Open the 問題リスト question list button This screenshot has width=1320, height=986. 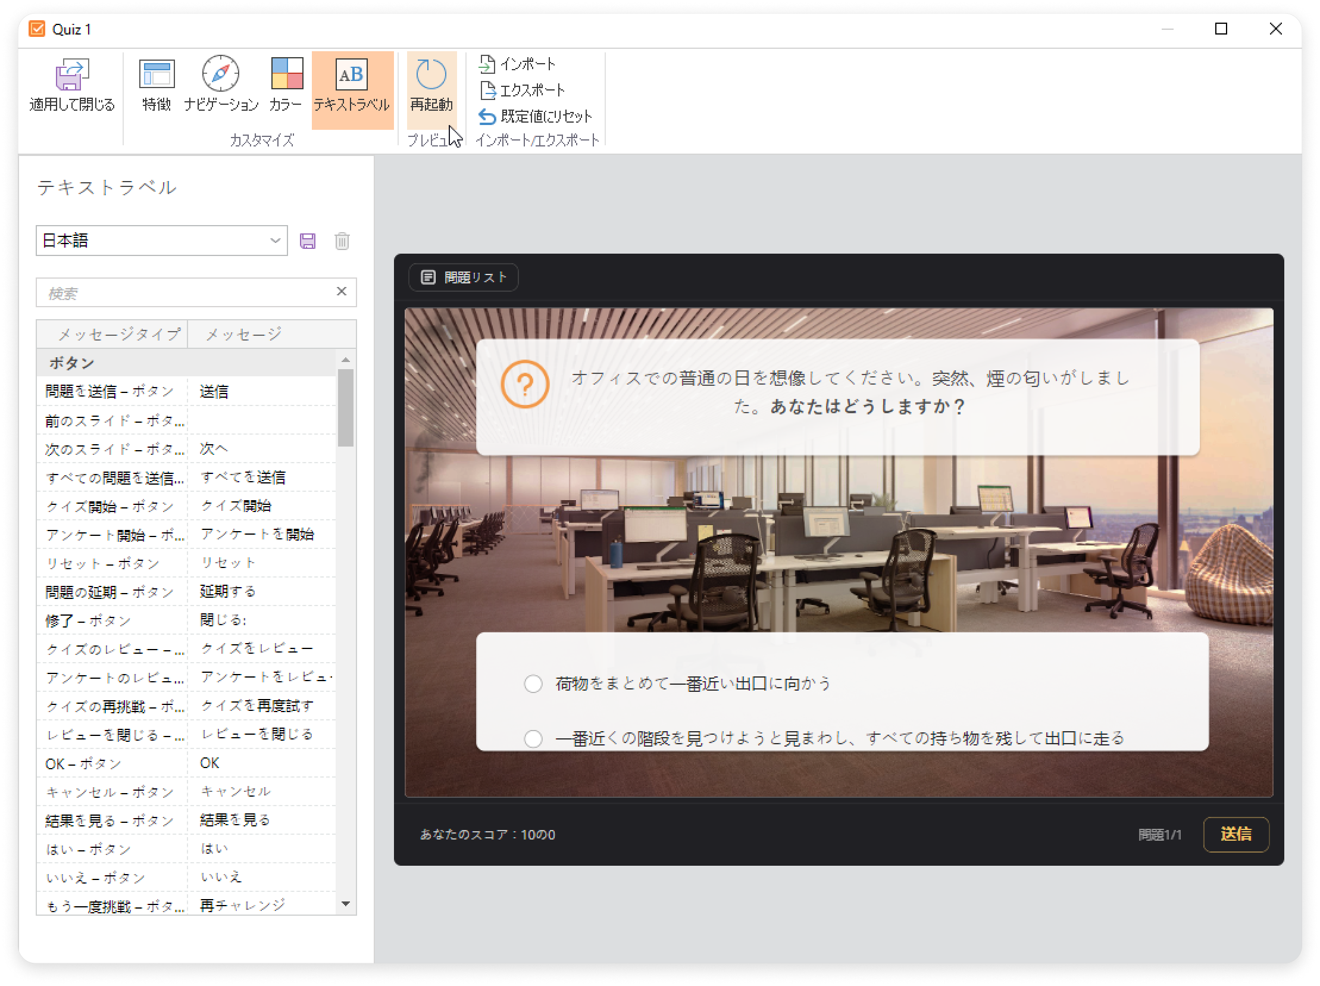pyautogui.click(x=464, y=277)
